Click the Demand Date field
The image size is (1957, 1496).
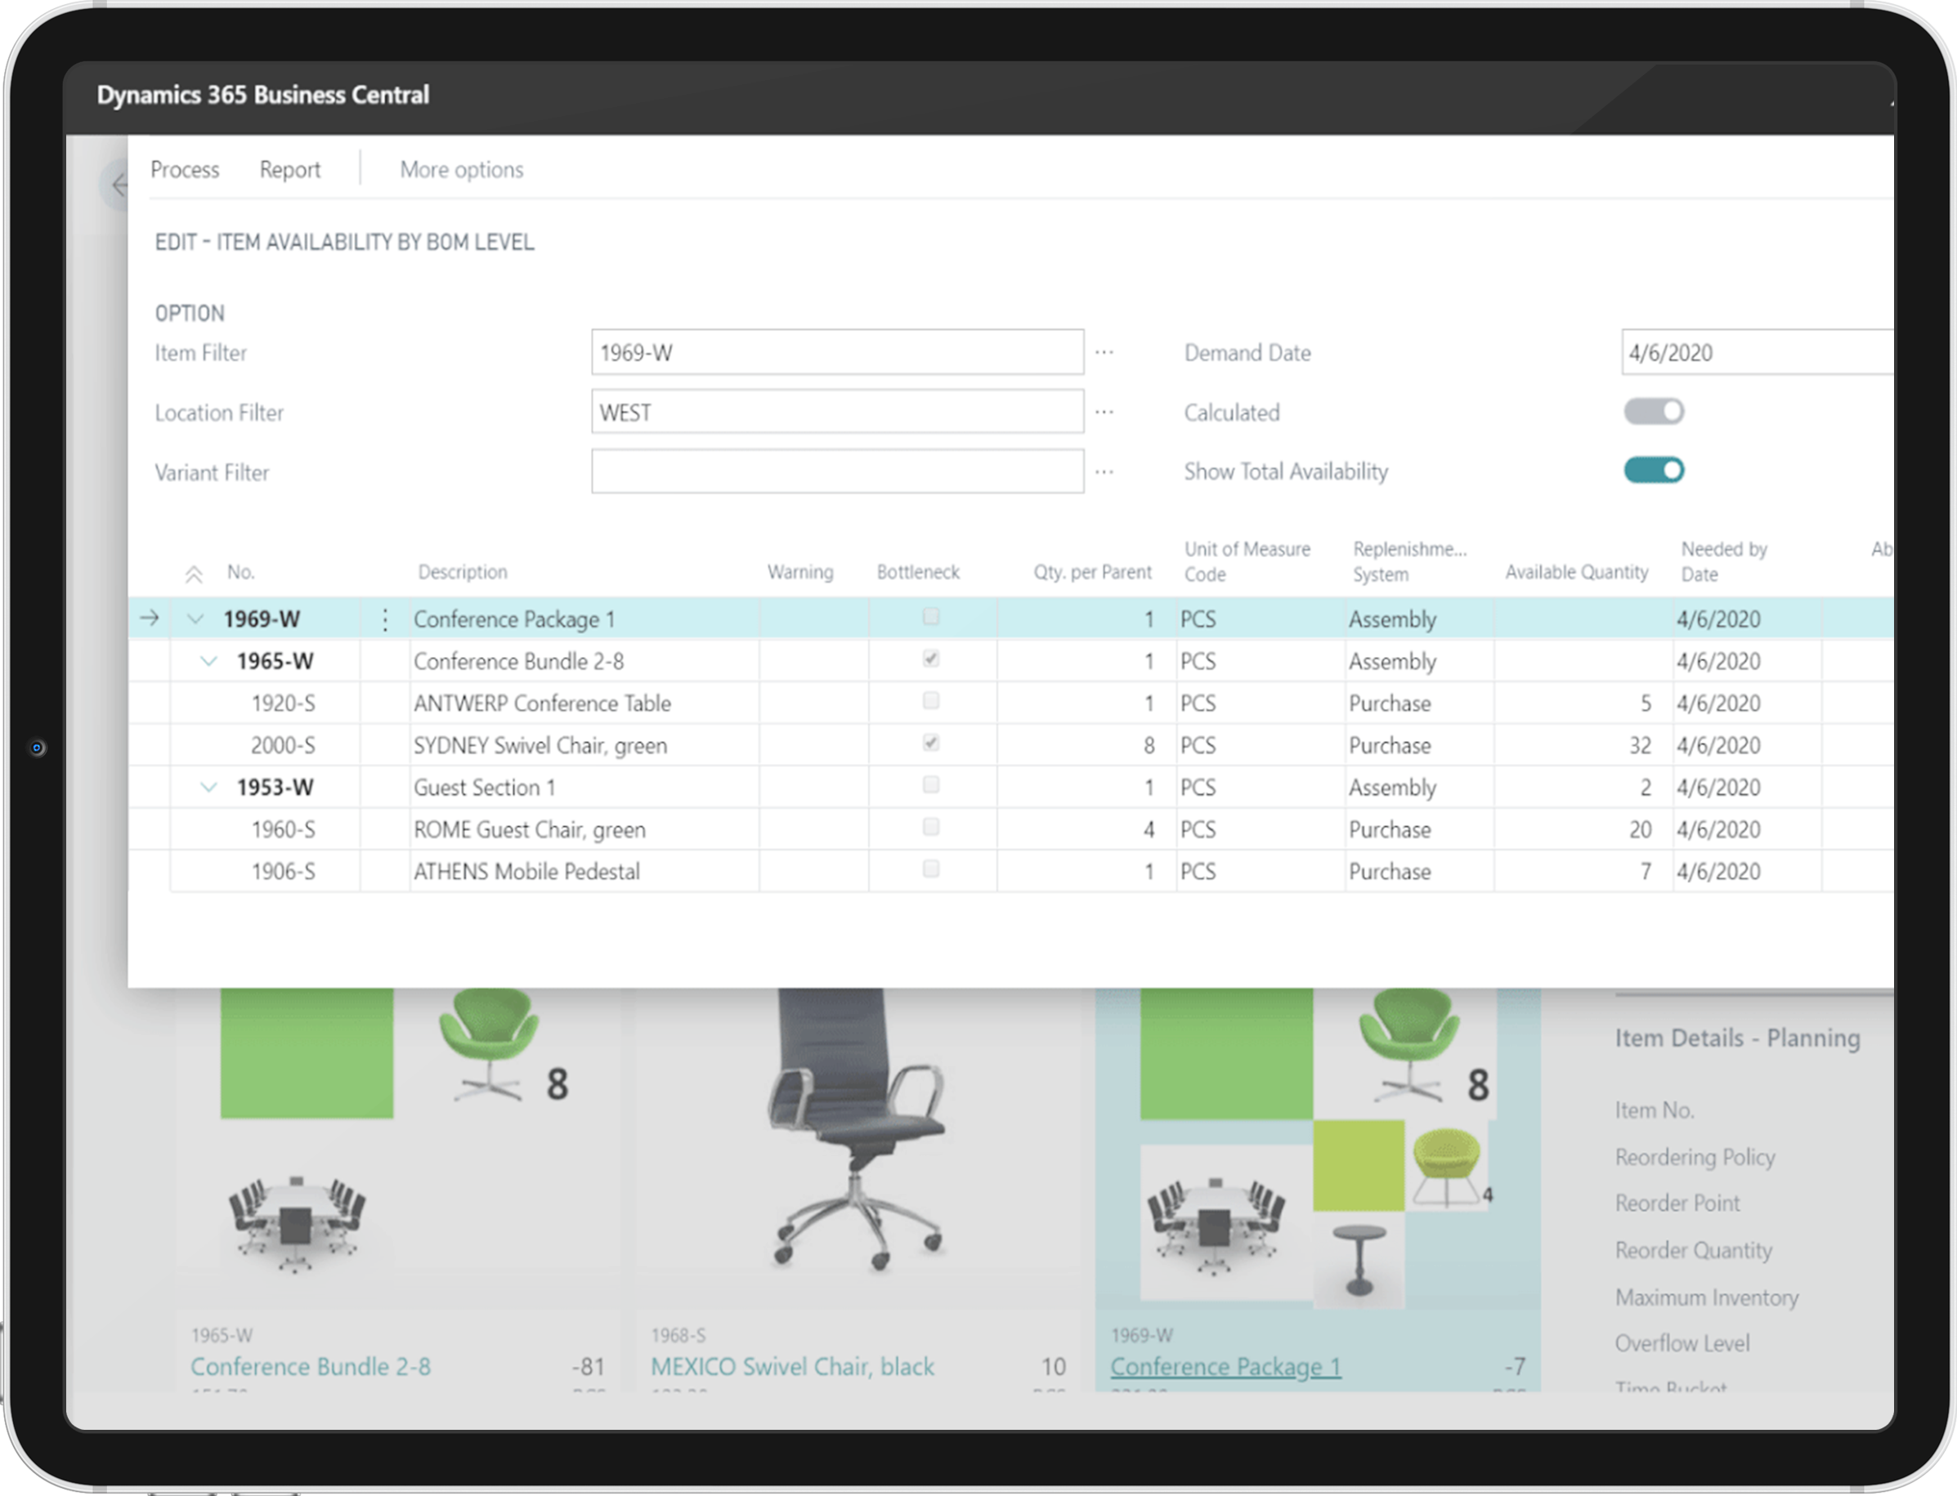tap(1757, 353)
